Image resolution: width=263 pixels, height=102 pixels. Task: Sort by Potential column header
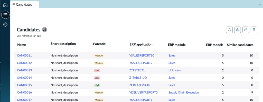(100, 44)
